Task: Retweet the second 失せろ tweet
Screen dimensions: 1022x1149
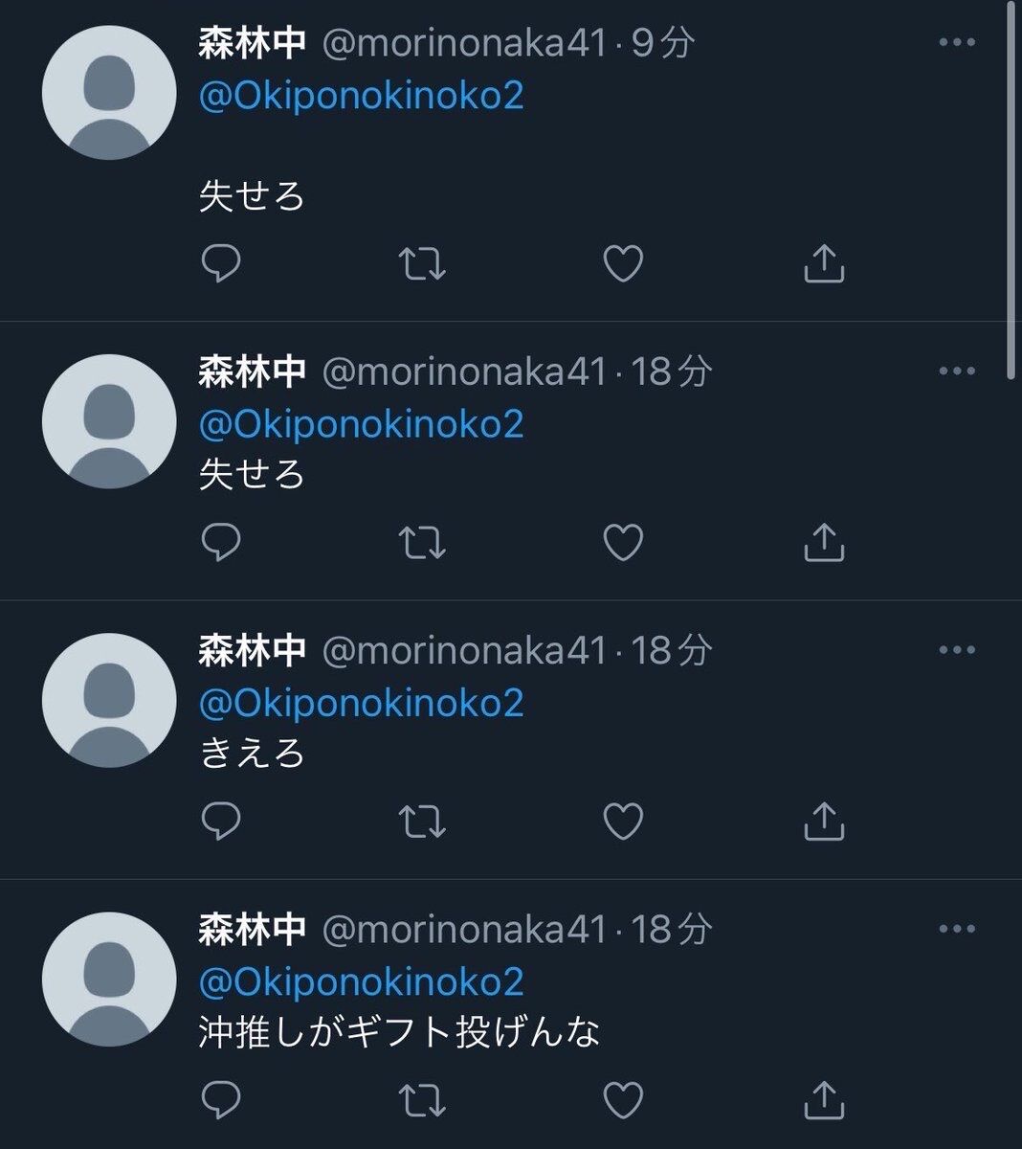Action: (x=422, y=542)
